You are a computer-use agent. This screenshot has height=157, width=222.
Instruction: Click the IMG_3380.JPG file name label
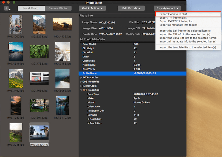(x=39, y=145)
